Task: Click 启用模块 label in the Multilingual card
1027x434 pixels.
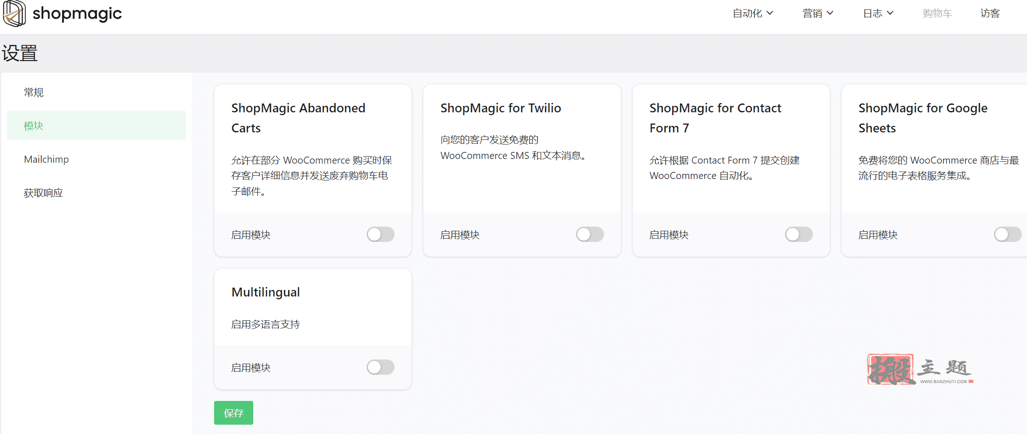Action: click(x=251, y=368)
